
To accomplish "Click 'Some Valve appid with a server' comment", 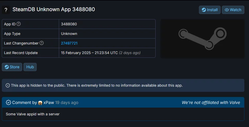I will point(33,114).
